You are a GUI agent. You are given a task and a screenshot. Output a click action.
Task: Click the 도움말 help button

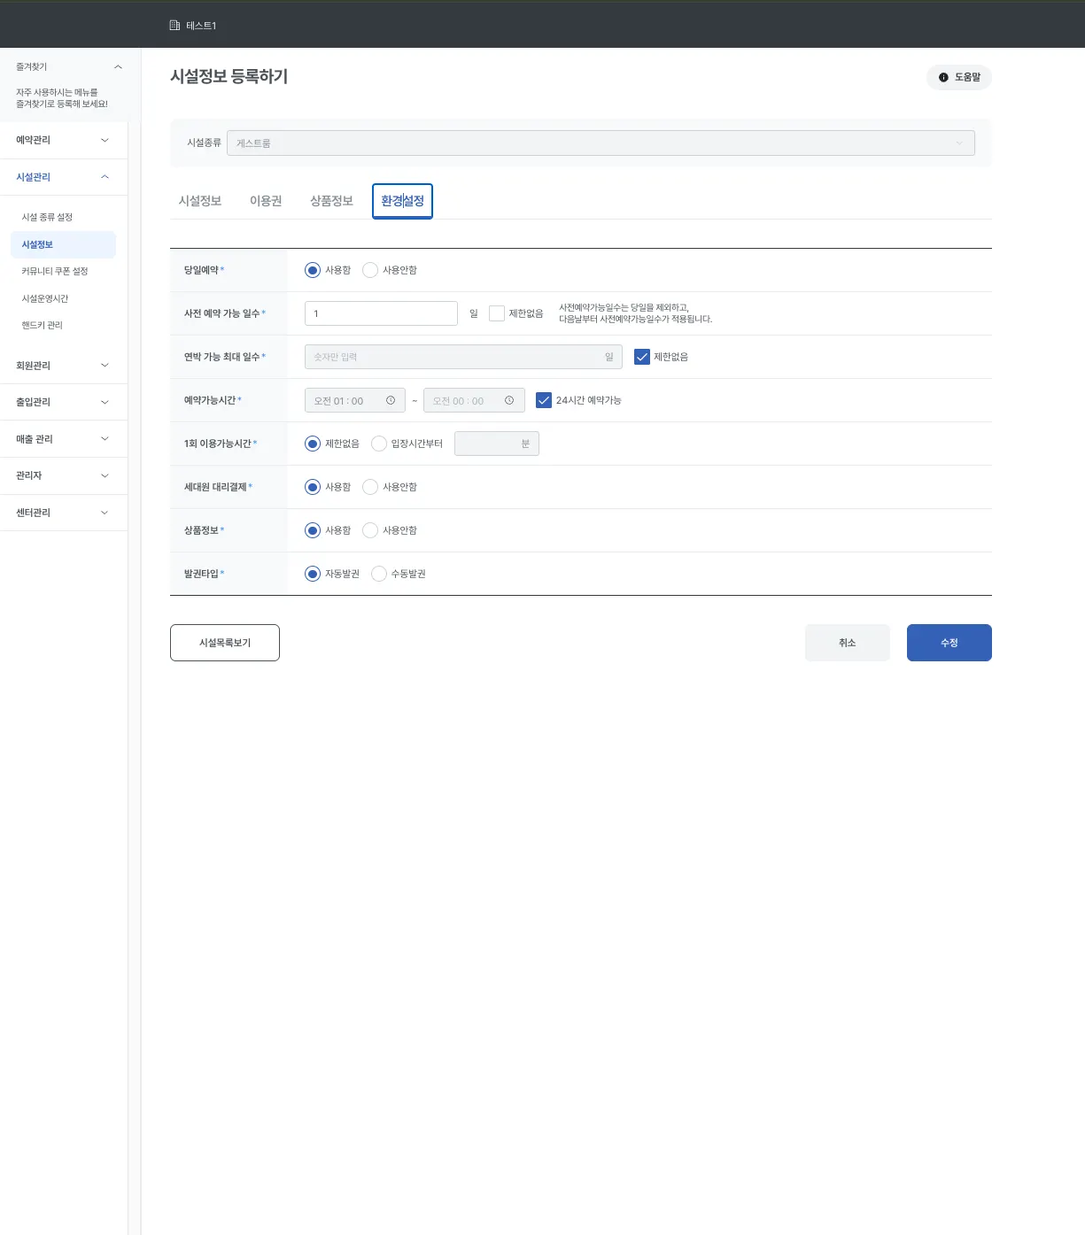tap(959, 78)
